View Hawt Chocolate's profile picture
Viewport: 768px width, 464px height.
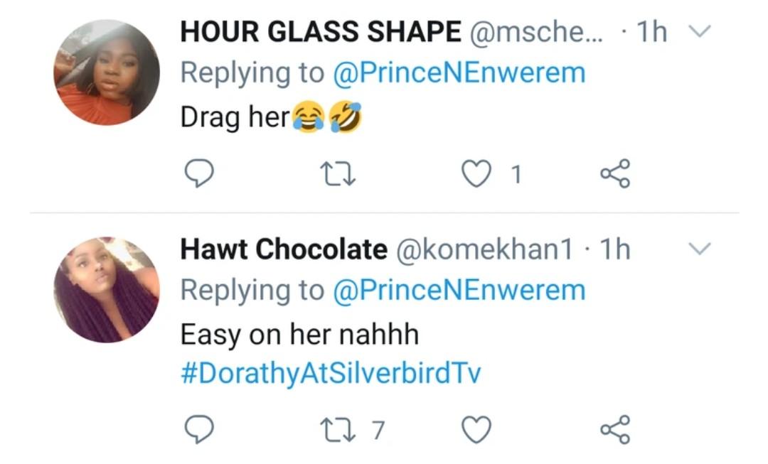[107, 290]
